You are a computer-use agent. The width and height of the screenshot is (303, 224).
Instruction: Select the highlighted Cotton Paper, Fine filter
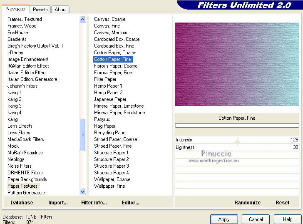coord(113,59)
